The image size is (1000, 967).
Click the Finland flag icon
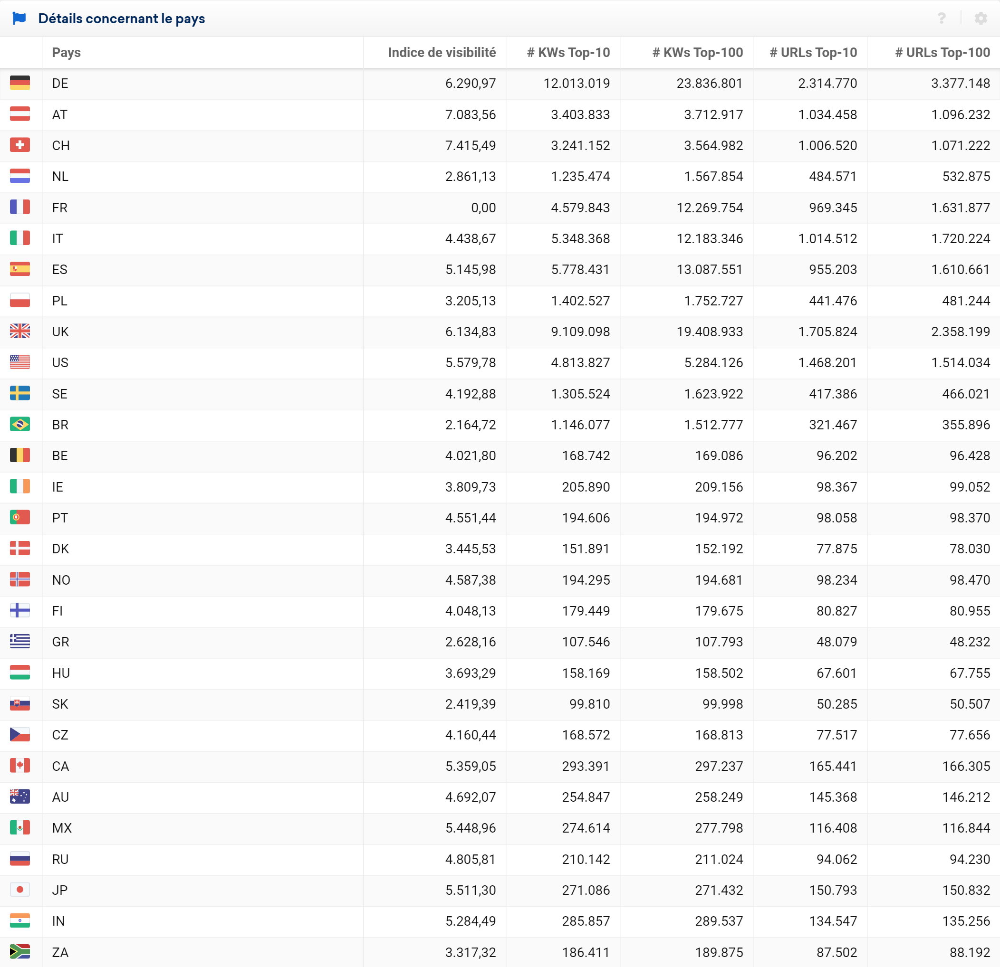pyautogui.click(x=20, y=610)
